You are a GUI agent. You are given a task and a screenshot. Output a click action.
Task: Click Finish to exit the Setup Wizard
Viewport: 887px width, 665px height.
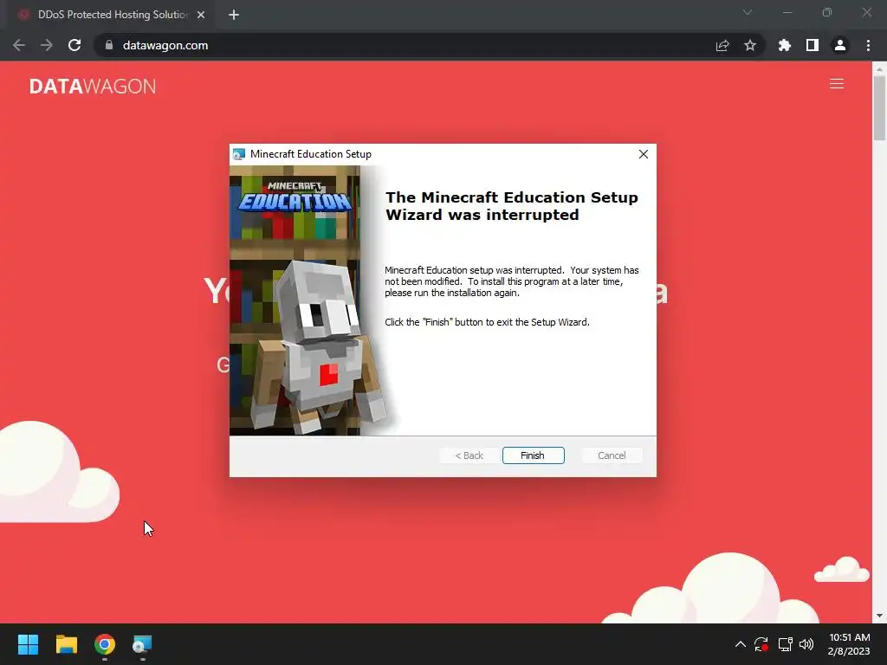click(x=533, y=455)
